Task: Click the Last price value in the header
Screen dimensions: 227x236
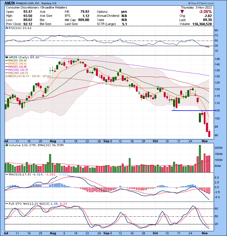Action: coord(208,20)
